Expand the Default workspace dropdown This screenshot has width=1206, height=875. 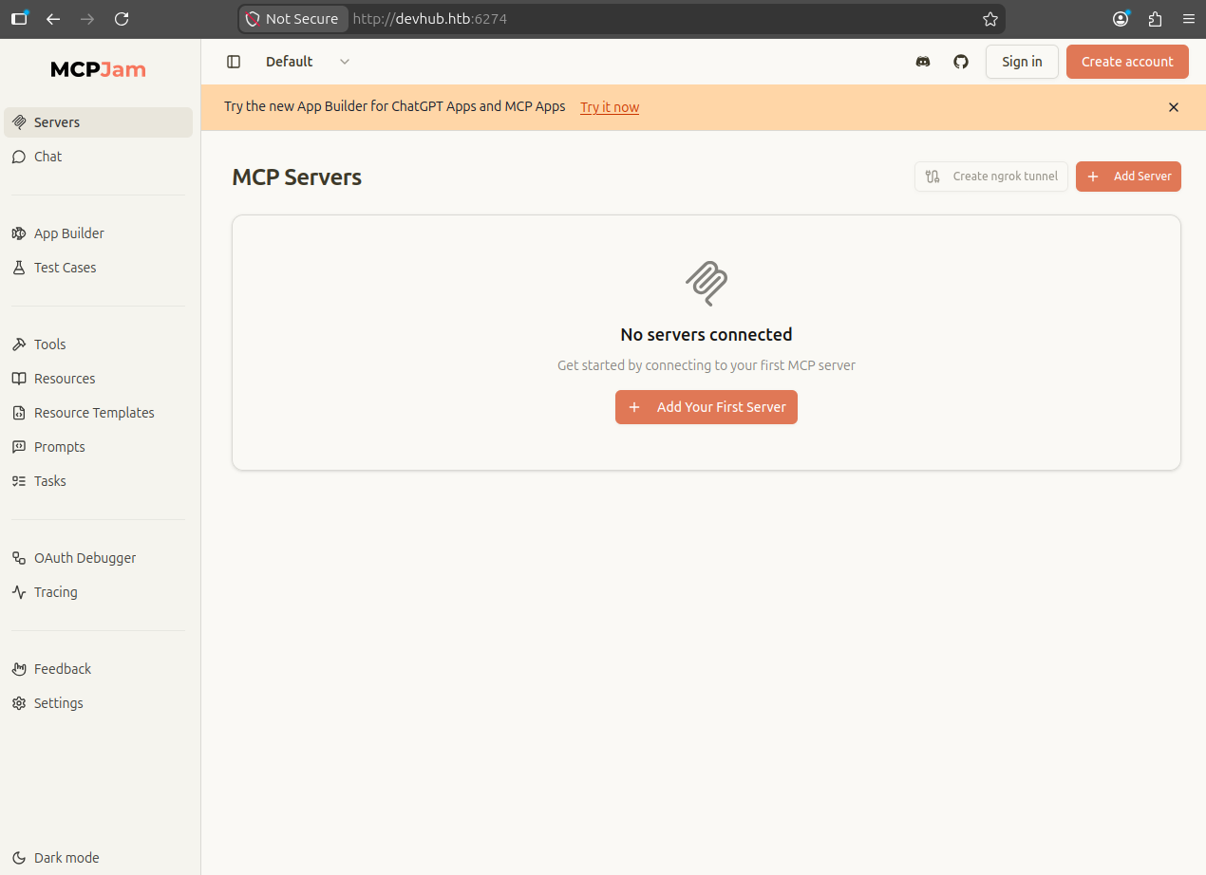click(308, 62)
